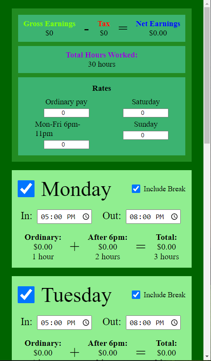Disable Include Break for Tuesday
Image resolution: width=211 pixels, height=361 pixels.
pyautogui.click(x=136, y=295)
